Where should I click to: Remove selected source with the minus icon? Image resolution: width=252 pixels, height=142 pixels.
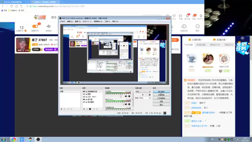[87, 109]
